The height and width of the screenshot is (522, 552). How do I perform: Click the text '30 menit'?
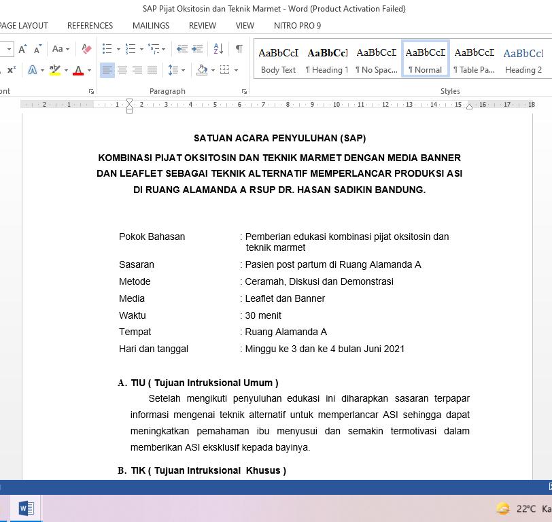tap(263, 315)
